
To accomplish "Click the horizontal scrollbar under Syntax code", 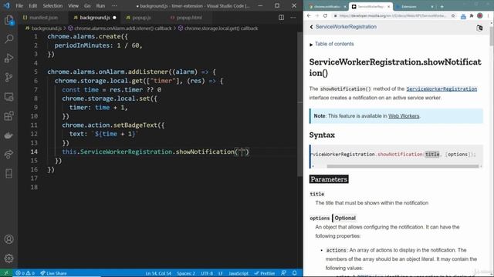I will coord(403,166).
